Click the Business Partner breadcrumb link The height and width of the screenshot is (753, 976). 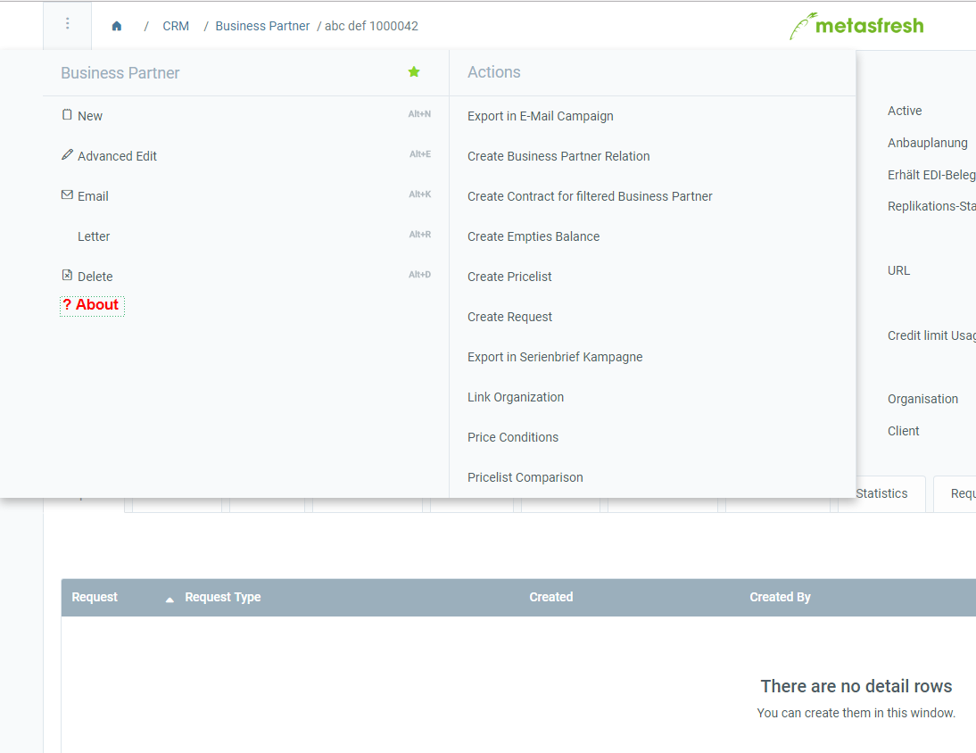pos(261,26)
